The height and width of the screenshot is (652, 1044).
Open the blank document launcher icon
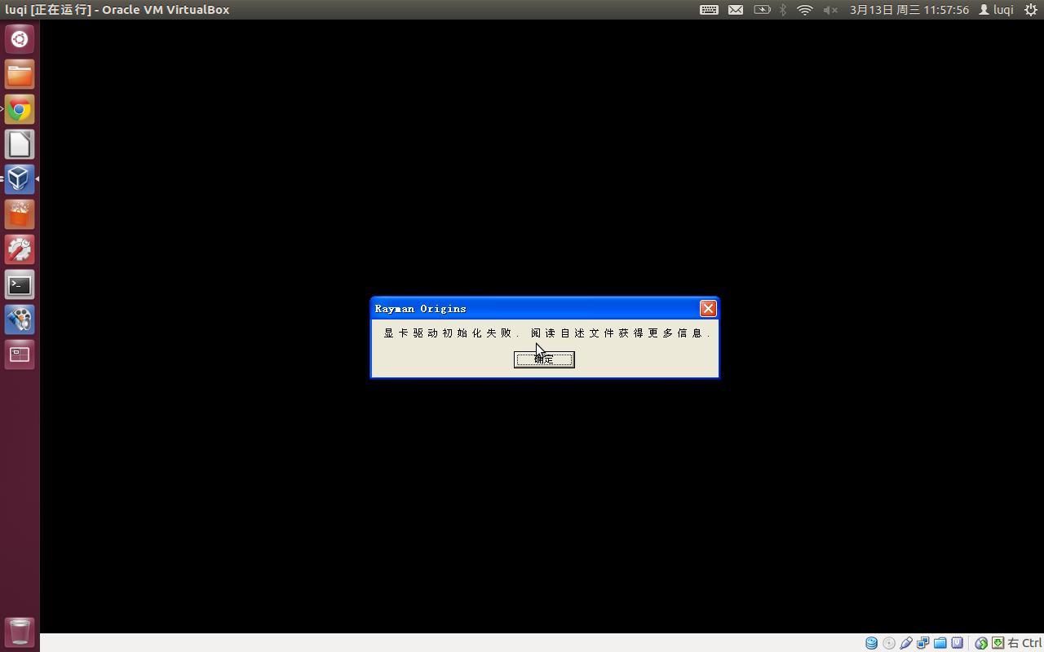click(x=20, y=144)
